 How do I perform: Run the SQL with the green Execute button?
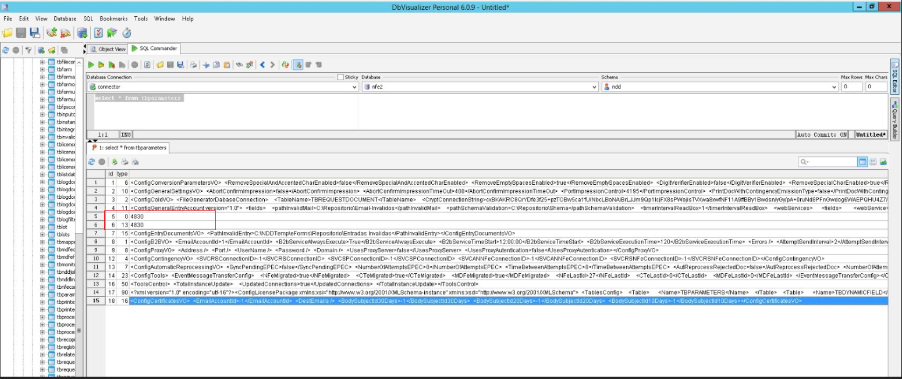(x=91, y=65)
